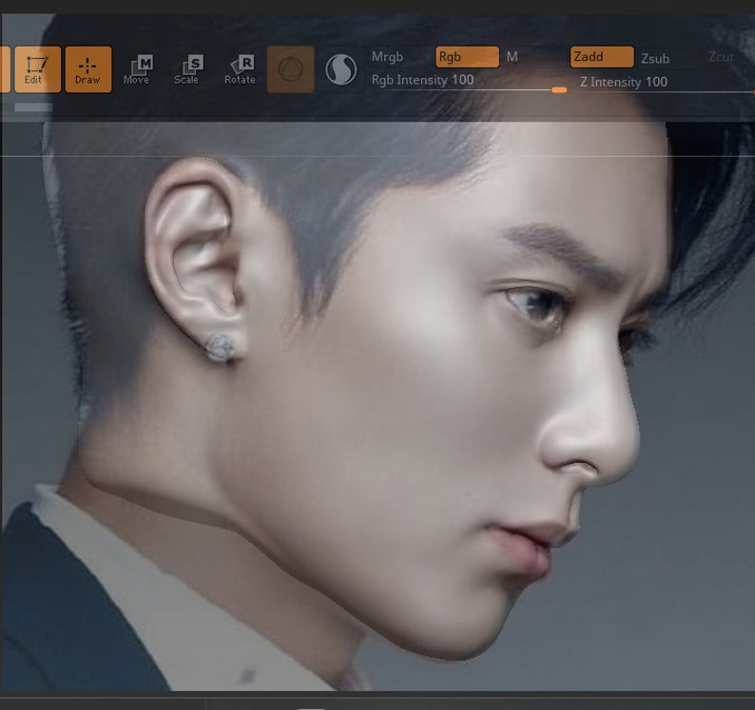Toggle the Gizmo 3D icon
The image size is (755, 710).
point(290,69)
